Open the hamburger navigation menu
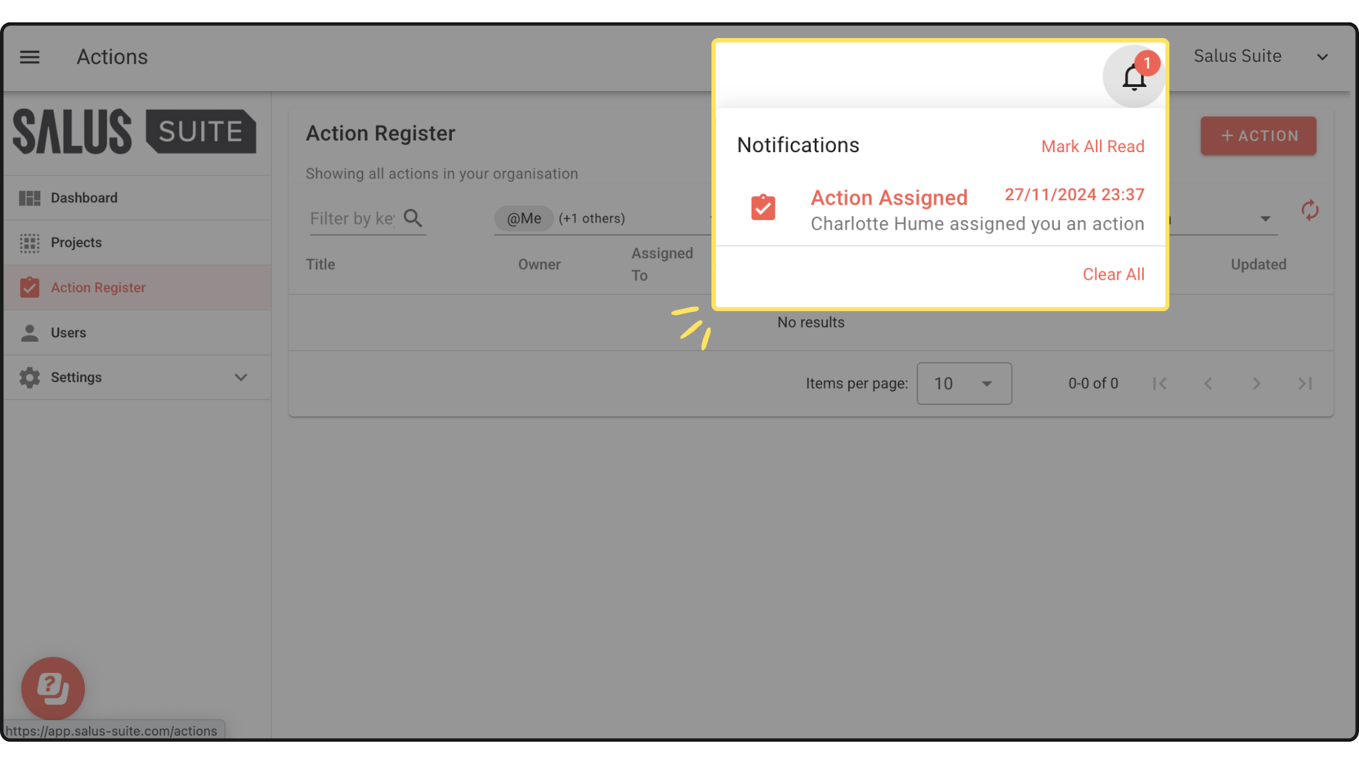1359x764 pixels. (x=29, y=57)
